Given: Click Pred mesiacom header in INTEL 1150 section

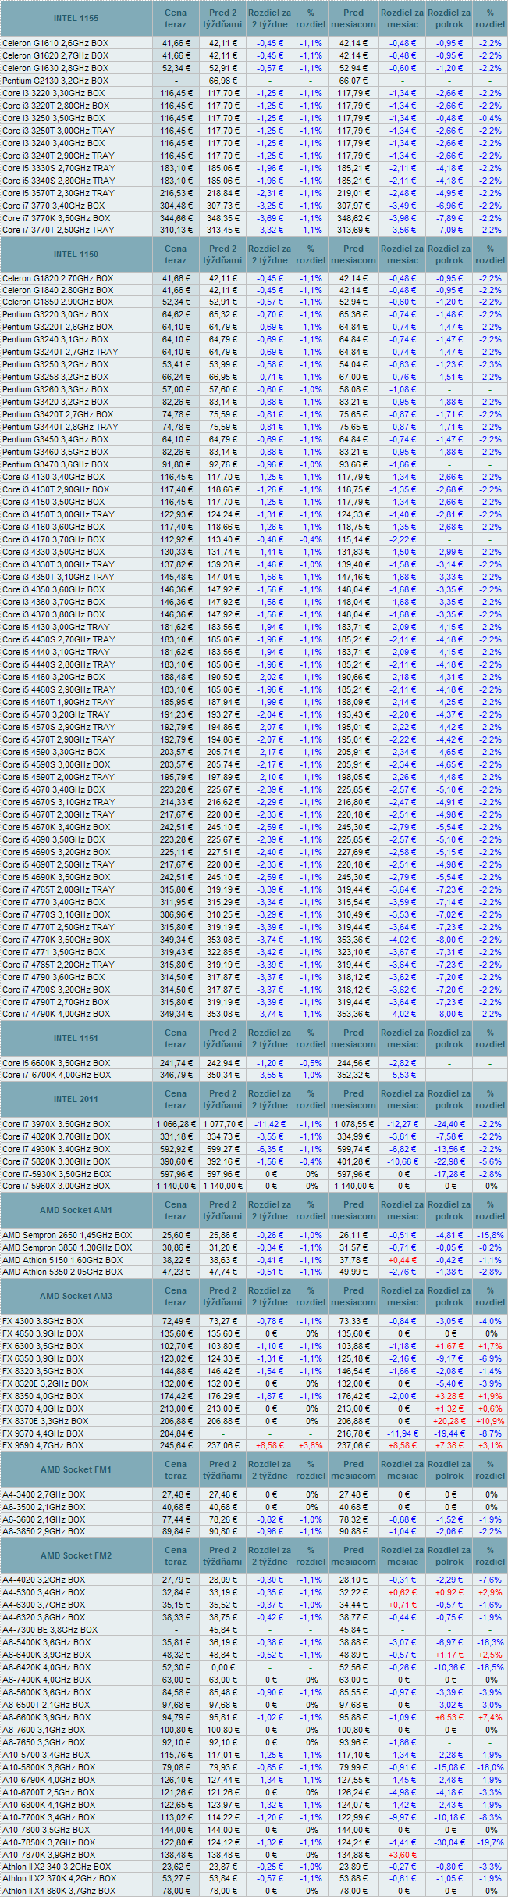Looking at the screenshot, I should pos(353,254).
